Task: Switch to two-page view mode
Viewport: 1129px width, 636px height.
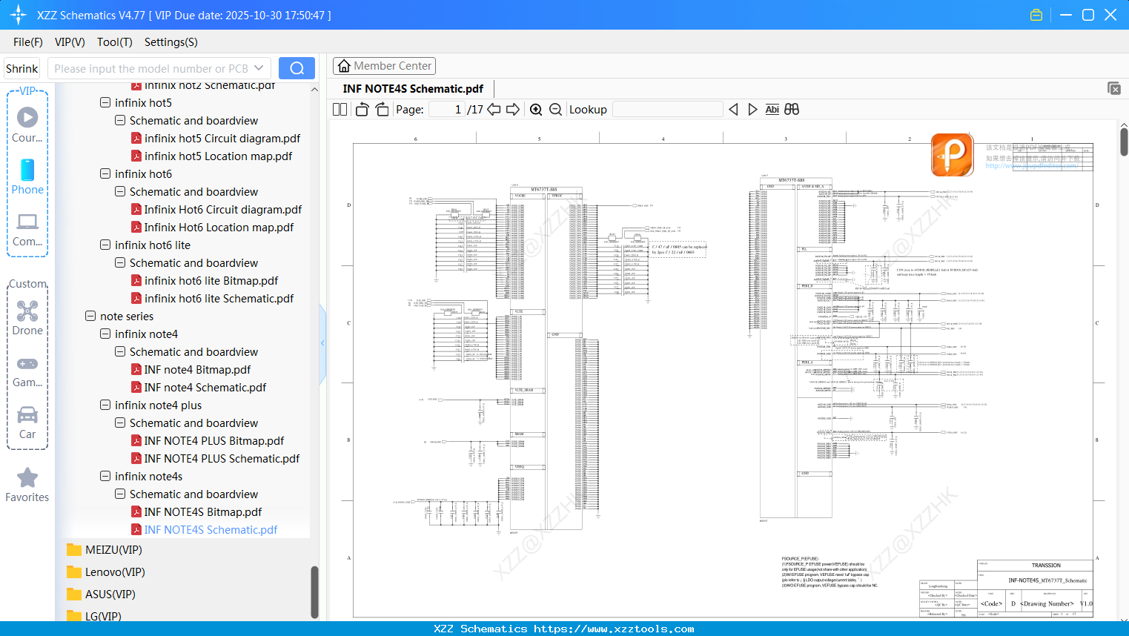Action: pos(339,108)
